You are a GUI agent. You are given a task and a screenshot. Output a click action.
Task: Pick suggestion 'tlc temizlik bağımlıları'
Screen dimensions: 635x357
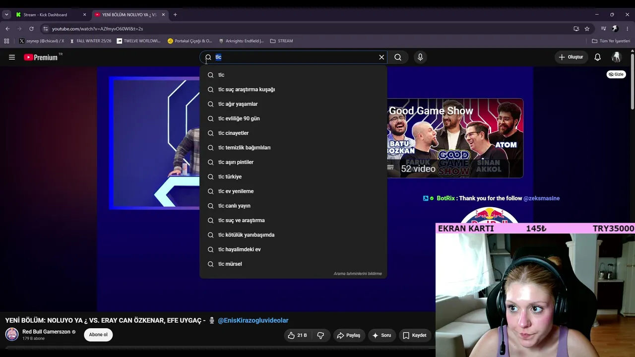pos(293,148)
